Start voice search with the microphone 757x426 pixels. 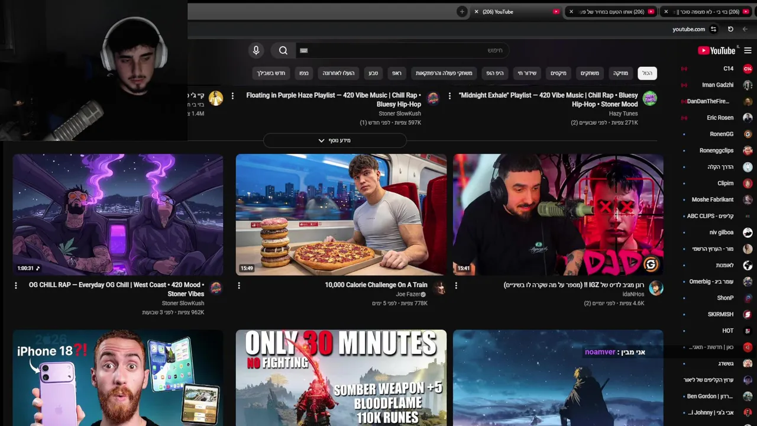point(256,50)
